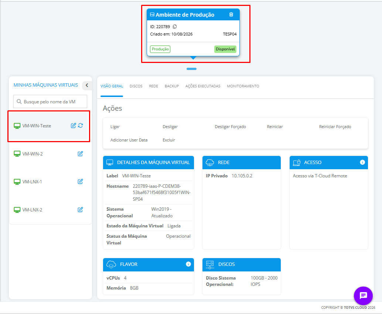
Task: Click the Win2019 - Atualizado value
Action: (162, 213)
